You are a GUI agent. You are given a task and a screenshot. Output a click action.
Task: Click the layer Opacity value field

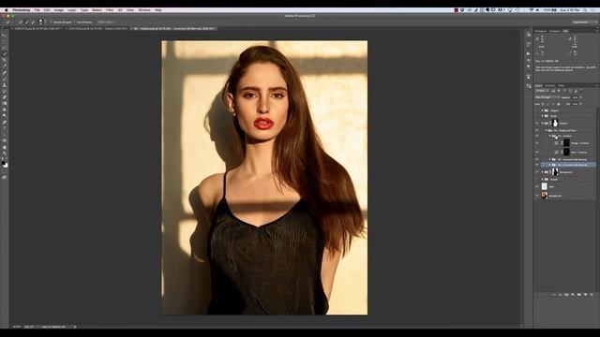pos(575,97)
